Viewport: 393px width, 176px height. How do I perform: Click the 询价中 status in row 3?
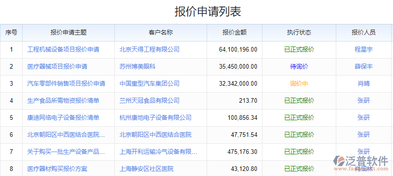[x=299, y=83]
